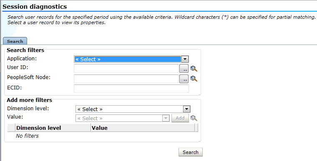Click the Search button at the bottom

[x=191, y=152]
